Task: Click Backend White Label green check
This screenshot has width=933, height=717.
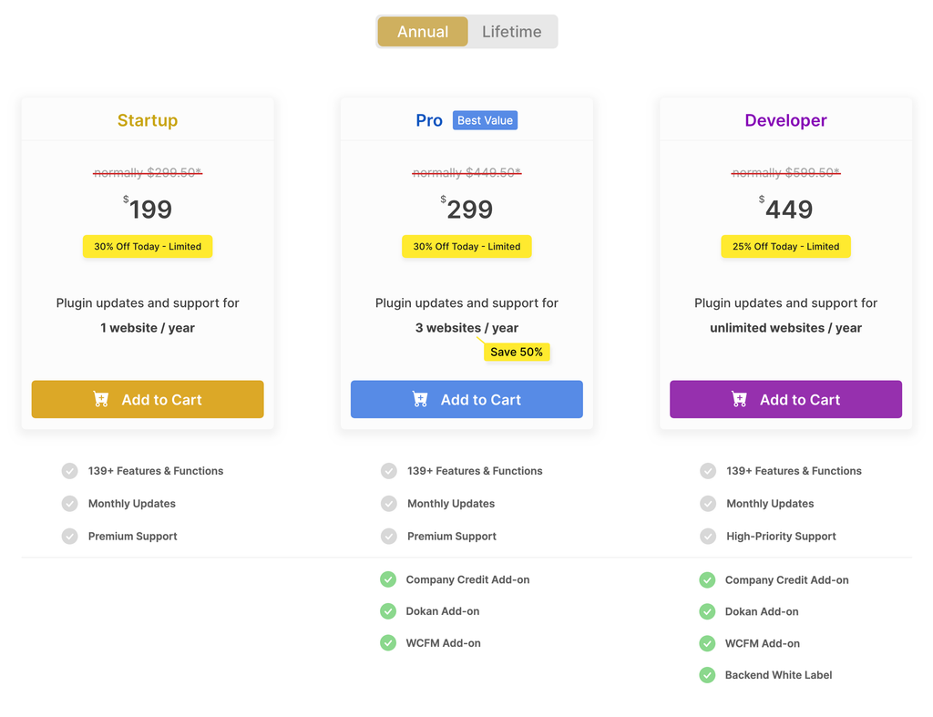Action: pyautogui.click(x=707, y=675)
